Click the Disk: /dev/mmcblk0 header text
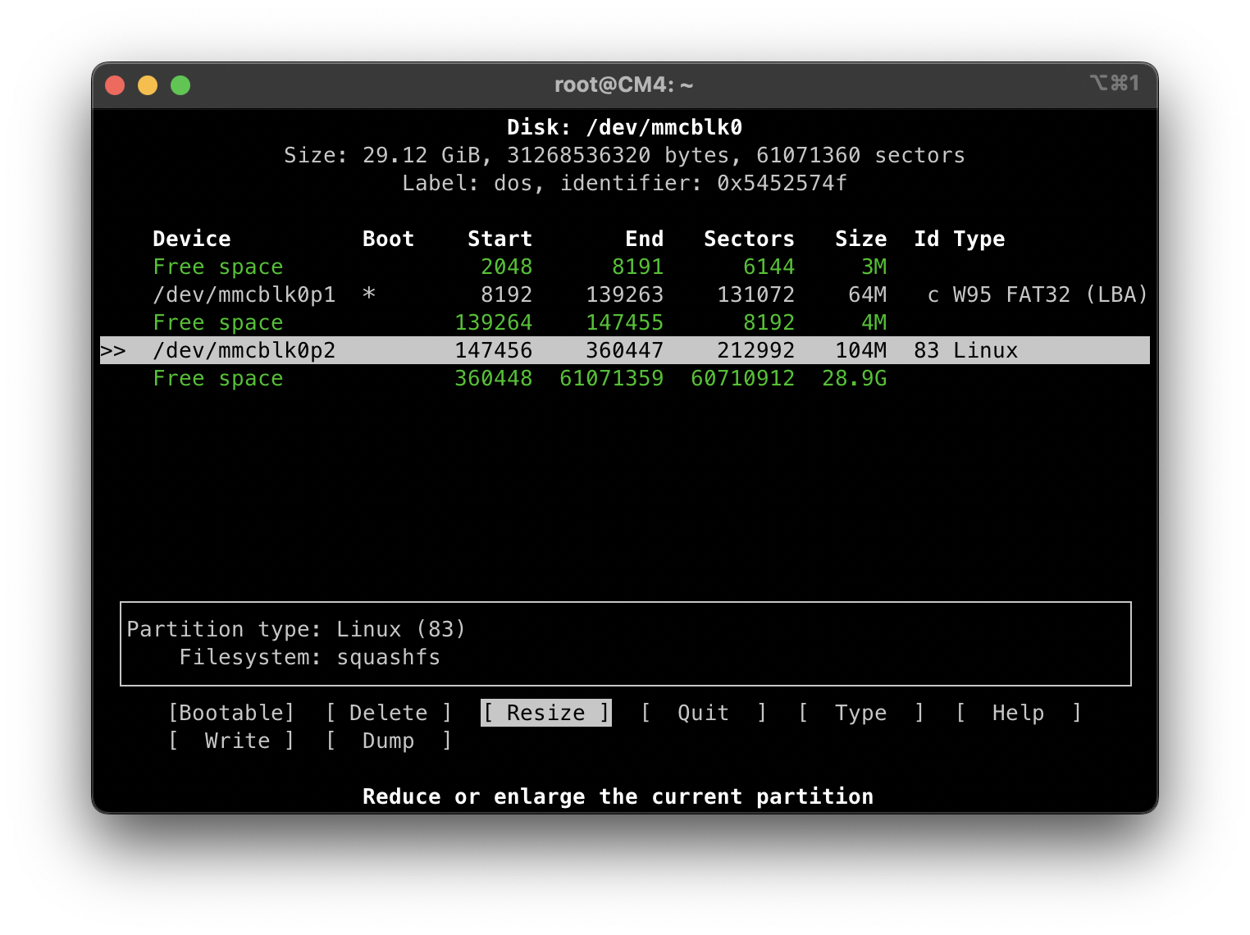 click(624, 127)
